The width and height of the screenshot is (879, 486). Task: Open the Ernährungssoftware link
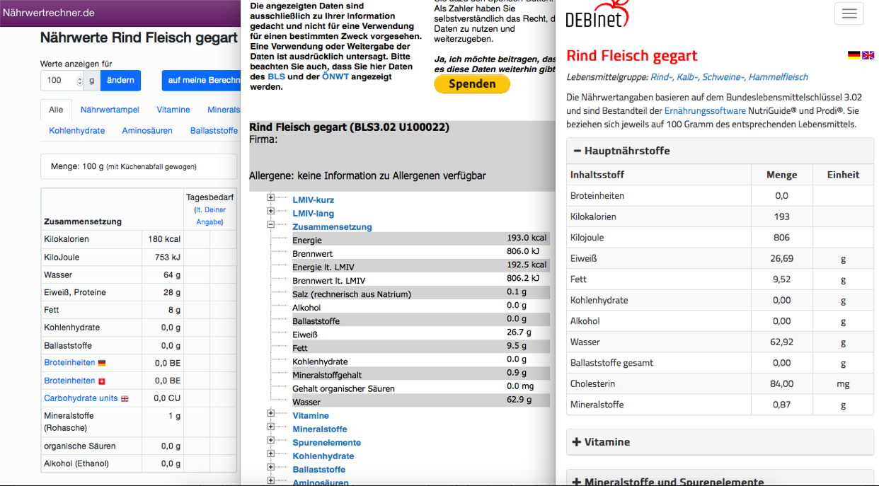point(704,111)
